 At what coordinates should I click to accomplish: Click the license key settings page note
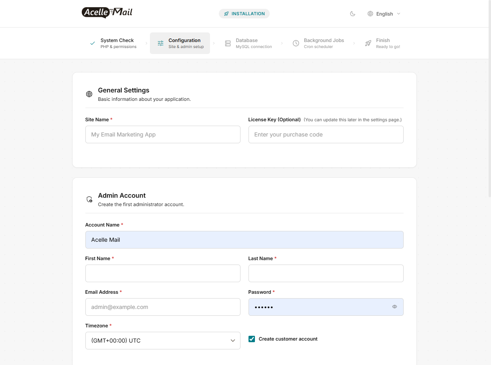tap(353, 120)
